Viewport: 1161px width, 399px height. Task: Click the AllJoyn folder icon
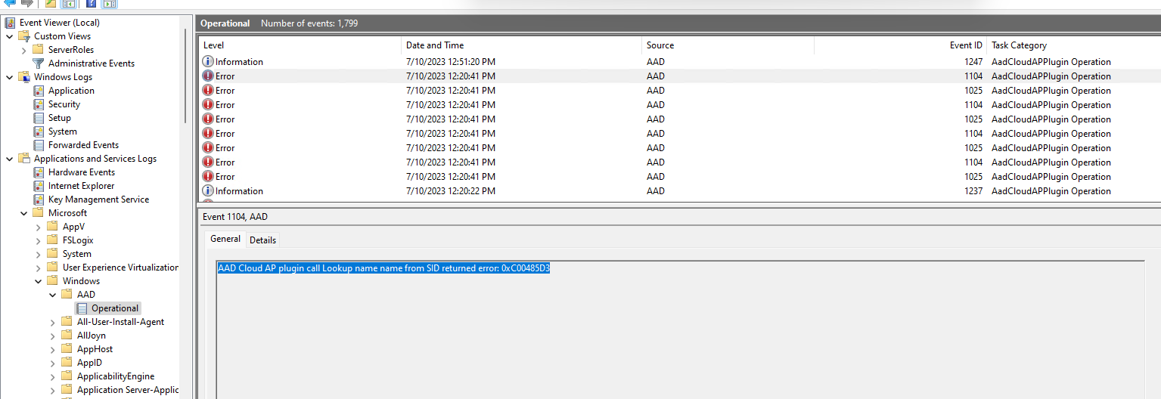(67, 336)
